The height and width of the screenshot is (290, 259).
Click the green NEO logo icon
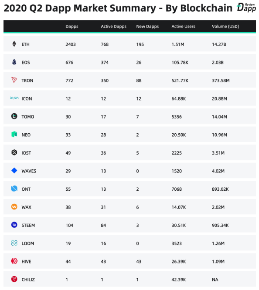coord(14,134)
